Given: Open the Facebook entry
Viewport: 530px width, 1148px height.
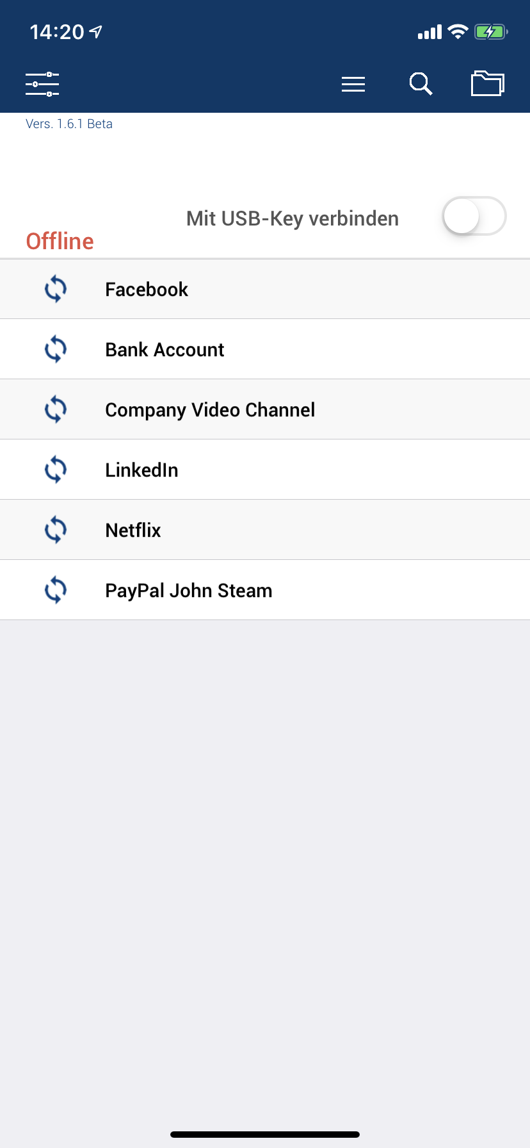Looking at the screenshot, I should [147, 290].
